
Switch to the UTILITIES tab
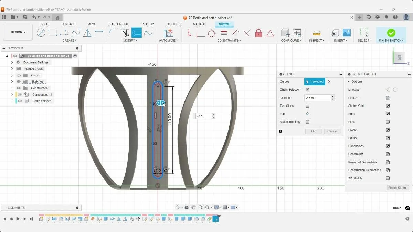pyautogui.click(x=173, y=24)
